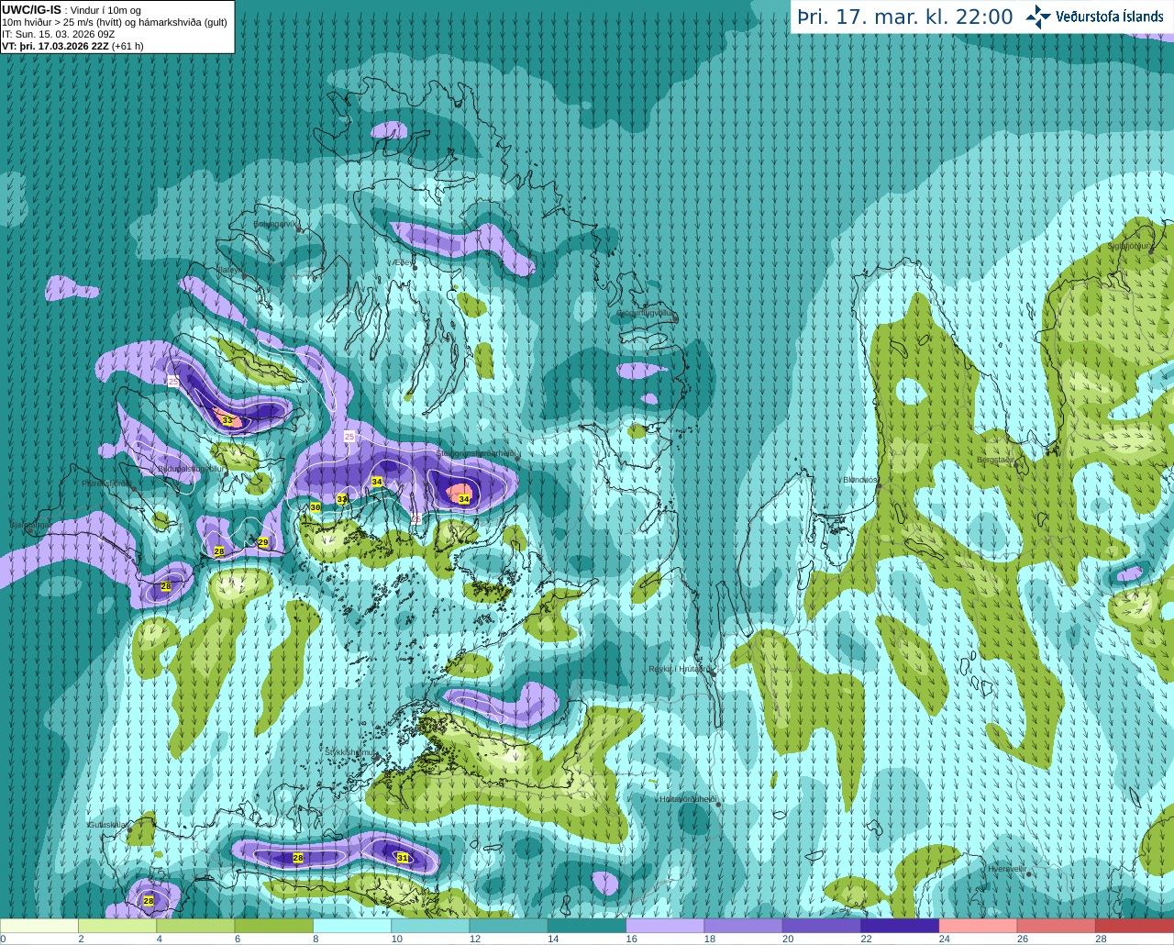
Task: Click the legend scale number 10
Action: (396, 939)
